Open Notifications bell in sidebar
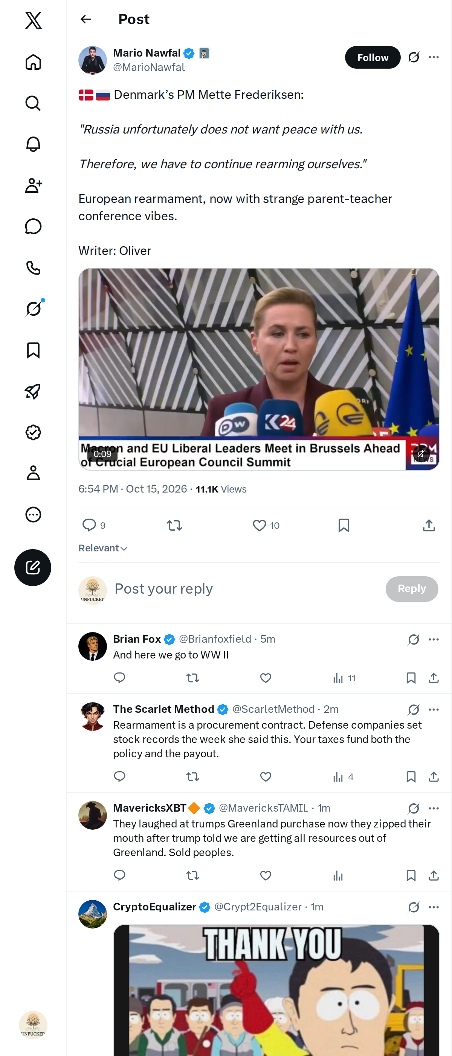 pyautogui.click(x=33, y=144)
